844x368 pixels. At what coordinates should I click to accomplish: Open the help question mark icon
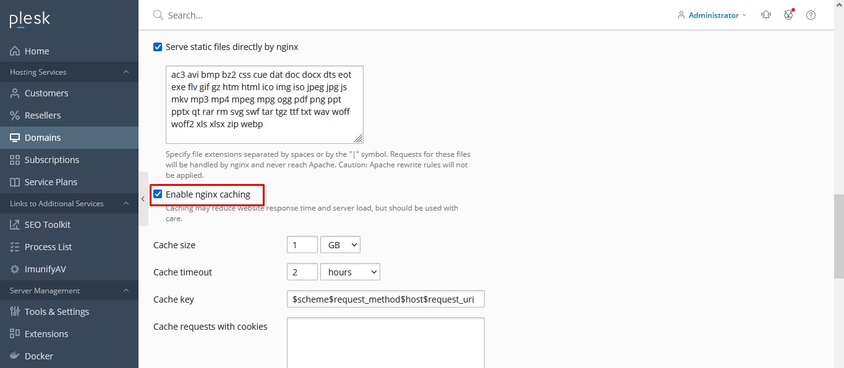point(811,15)
